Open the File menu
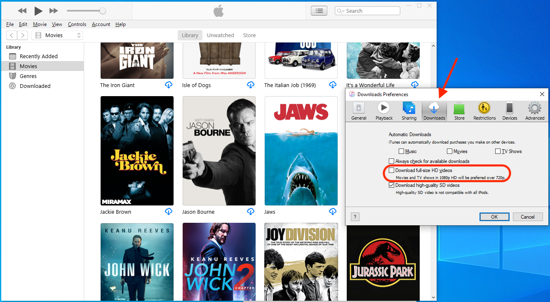This screenshot has width=550, height=302. [x=10, y=24]
